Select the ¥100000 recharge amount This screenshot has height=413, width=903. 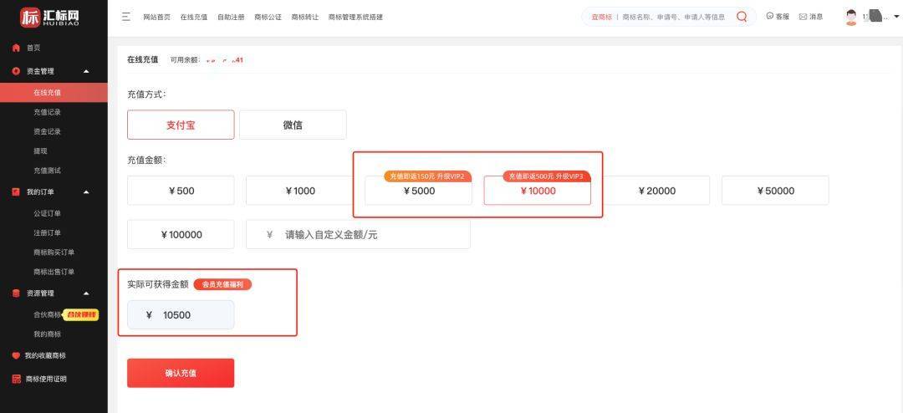pos(181,234)
